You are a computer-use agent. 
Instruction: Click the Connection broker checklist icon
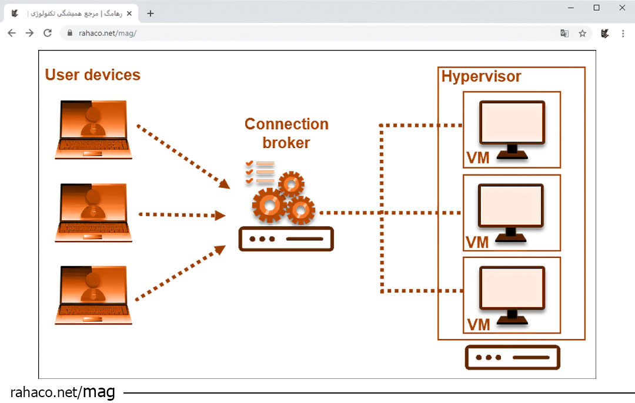pyautogui.click(x=259, y=172)
